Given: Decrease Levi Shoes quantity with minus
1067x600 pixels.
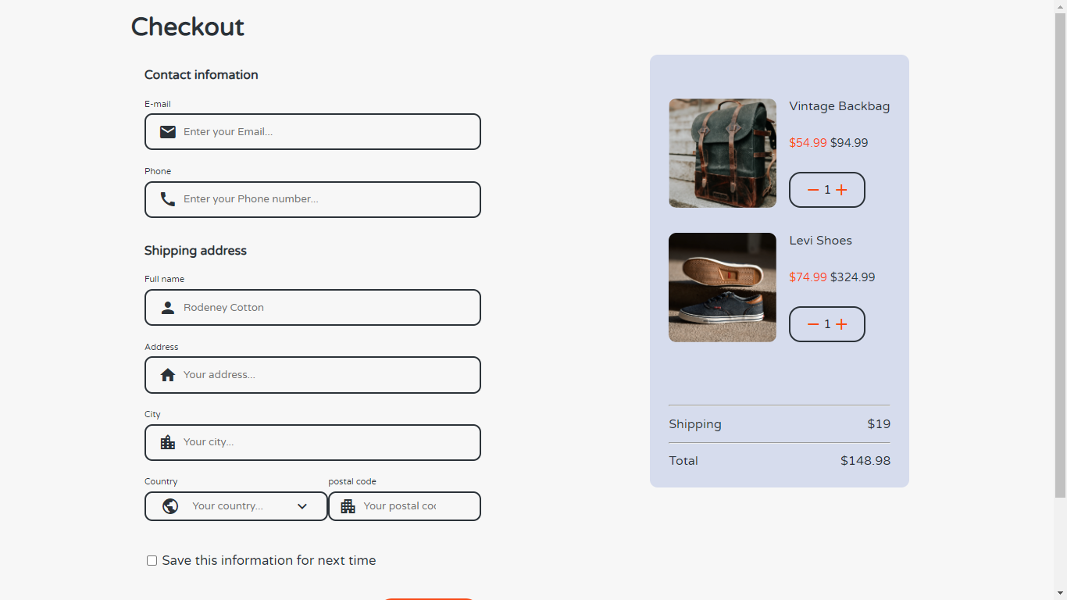Looking at the screenshot, I should point(813,324).
